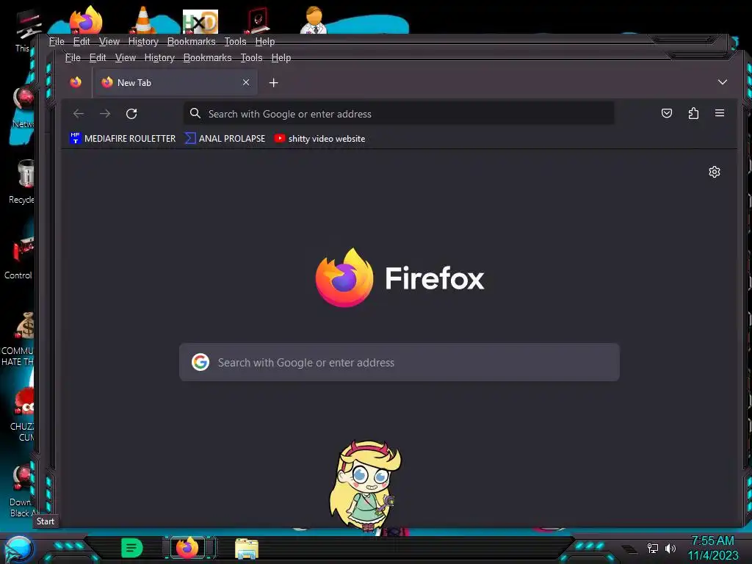Select the Firefox taskbar button

(187, 548)
